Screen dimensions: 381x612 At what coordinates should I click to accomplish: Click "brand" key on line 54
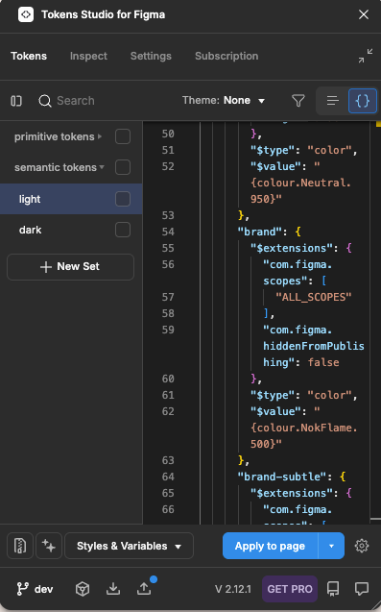click(259, 232)
